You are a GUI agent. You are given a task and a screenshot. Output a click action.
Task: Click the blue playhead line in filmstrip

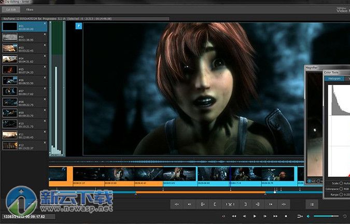pos(230,176)
